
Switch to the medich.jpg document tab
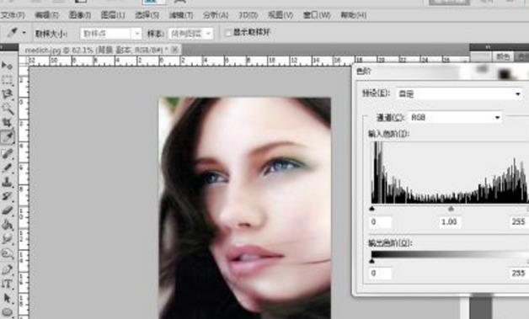(x=96, y=51)
